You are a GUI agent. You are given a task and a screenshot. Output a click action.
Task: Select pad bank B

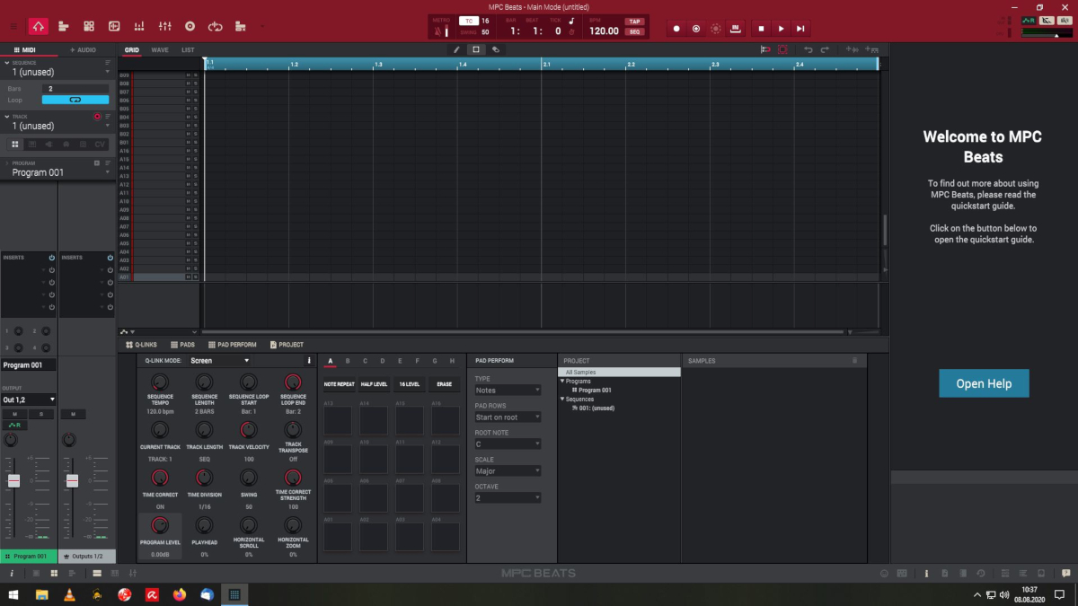pyautogui.click(x=348, y=361)
